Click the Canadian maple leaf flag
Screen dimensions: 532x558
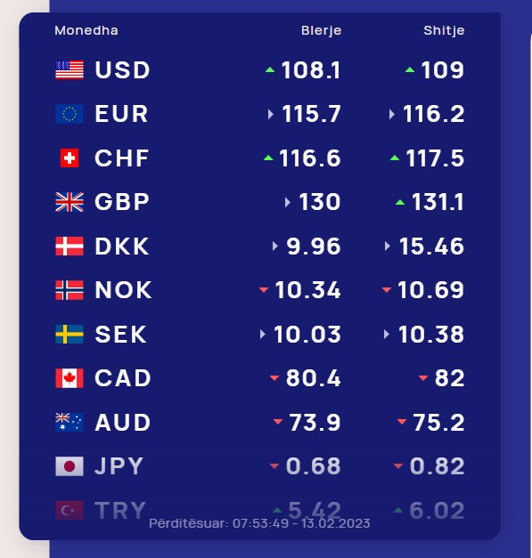(x=70, y=378)
